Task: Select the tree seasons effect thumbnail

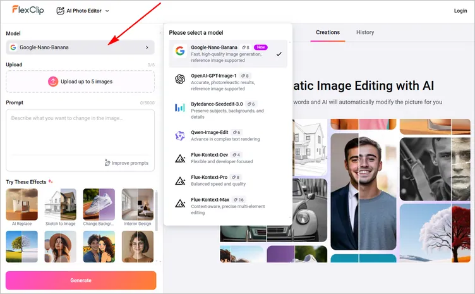Action: click(x=22, y=247)
